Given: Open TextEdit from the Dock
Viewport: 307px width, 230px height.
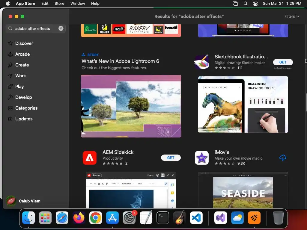Looking at the screenshot, I should coord(146,218).
